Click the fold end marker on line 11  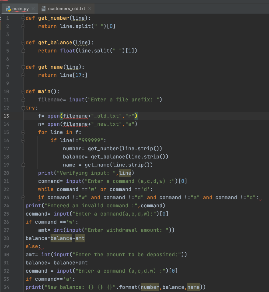coord(23,100)
